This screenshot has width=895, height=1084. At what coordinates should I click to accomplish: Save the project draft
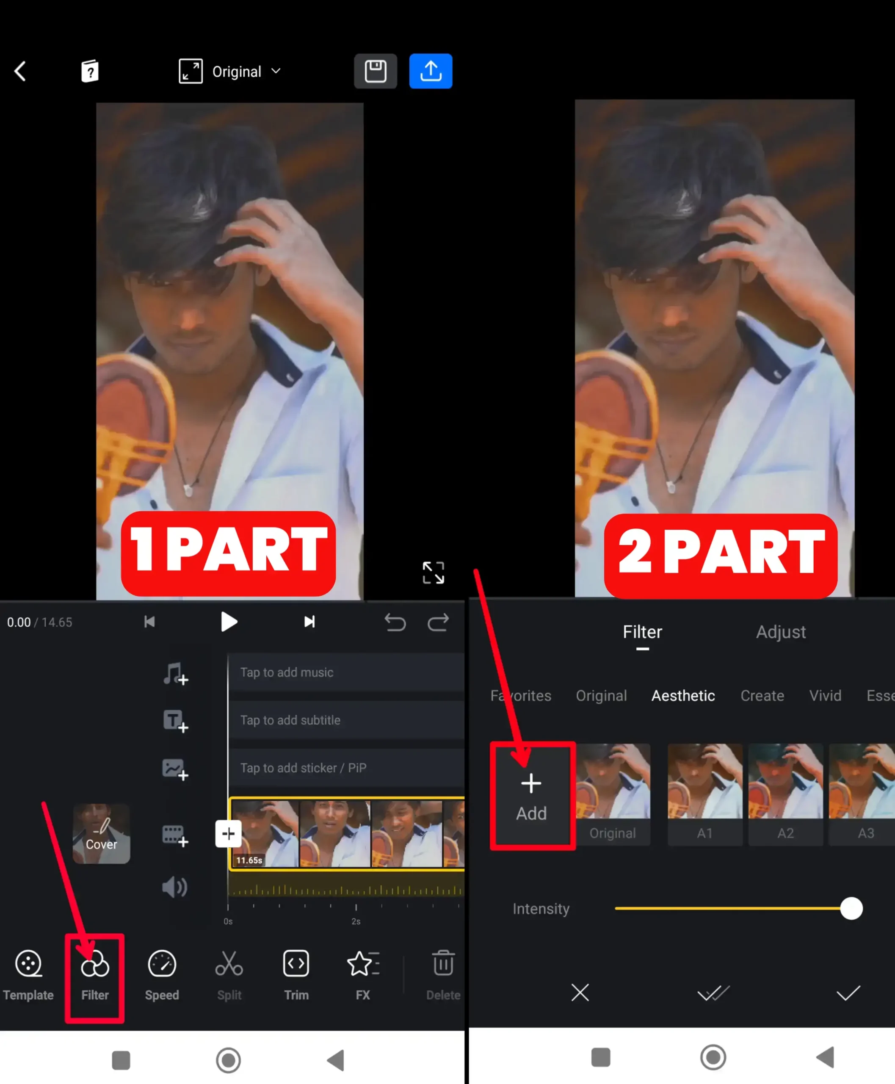tap(375, 71)
